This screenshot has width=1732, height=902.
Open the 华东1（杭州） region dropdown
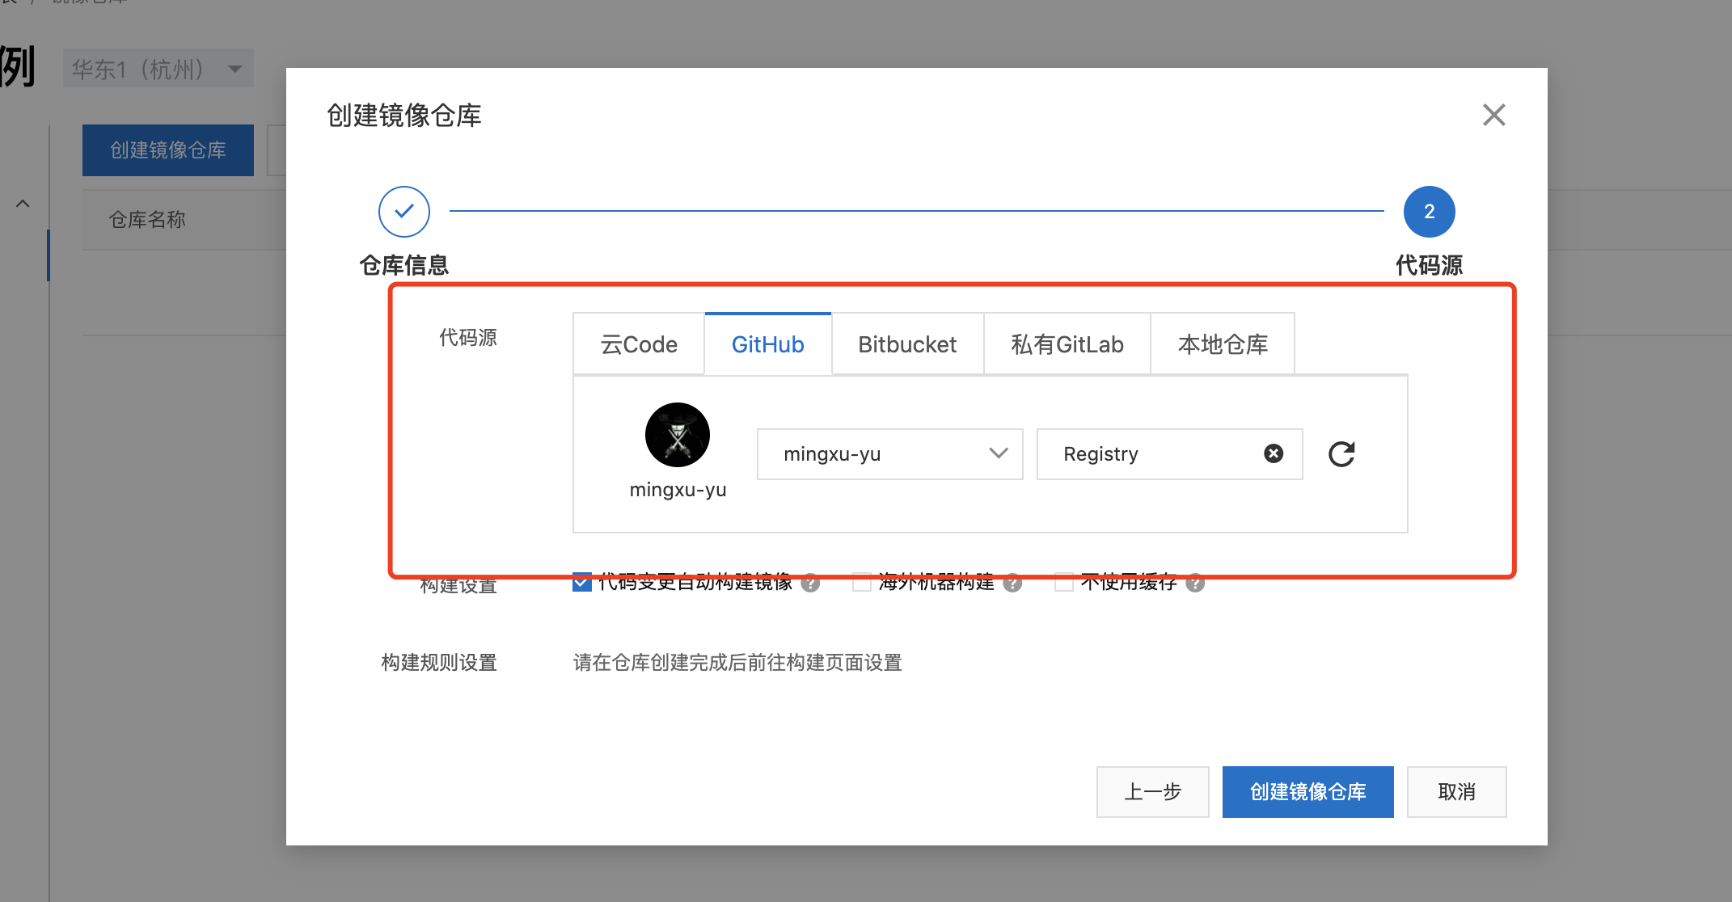(x=158, y=69)
